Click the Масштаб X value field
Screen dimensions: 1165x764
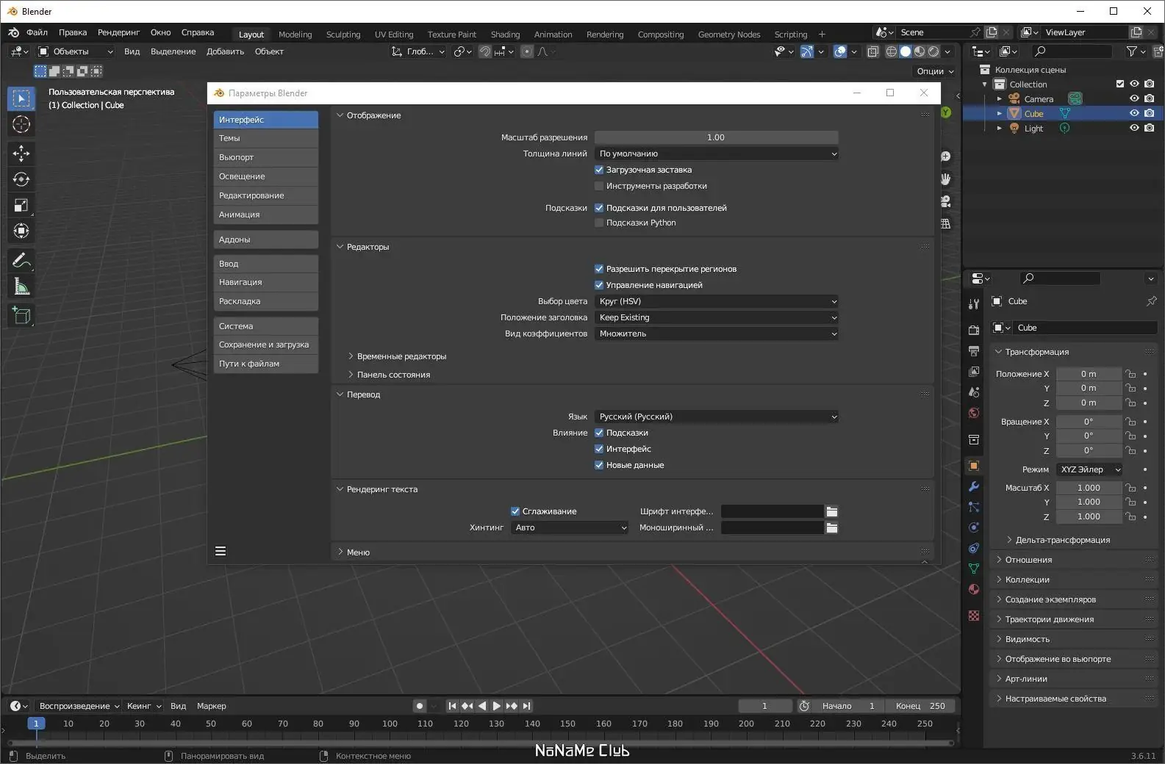click(1089, 488)
